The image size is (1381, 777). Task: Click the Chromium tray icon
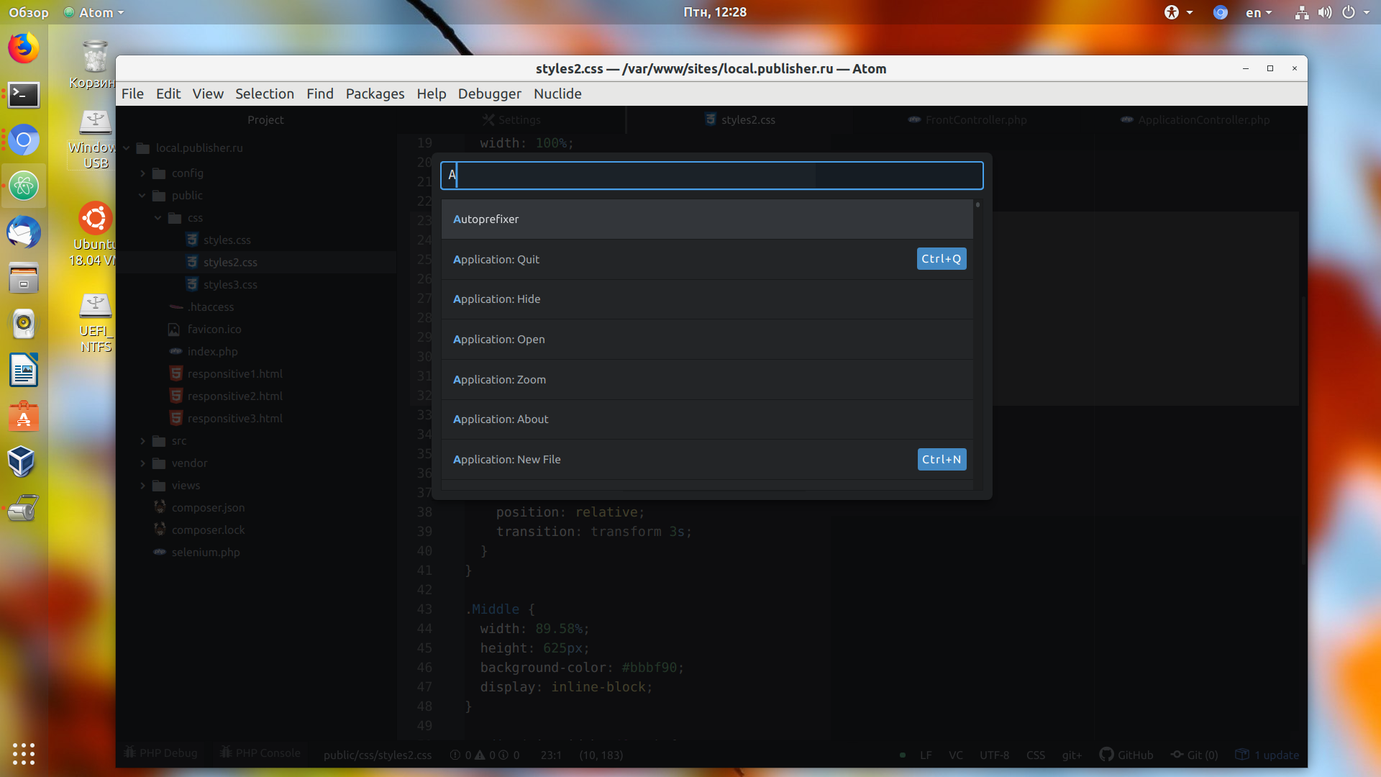pos(1221,12)
